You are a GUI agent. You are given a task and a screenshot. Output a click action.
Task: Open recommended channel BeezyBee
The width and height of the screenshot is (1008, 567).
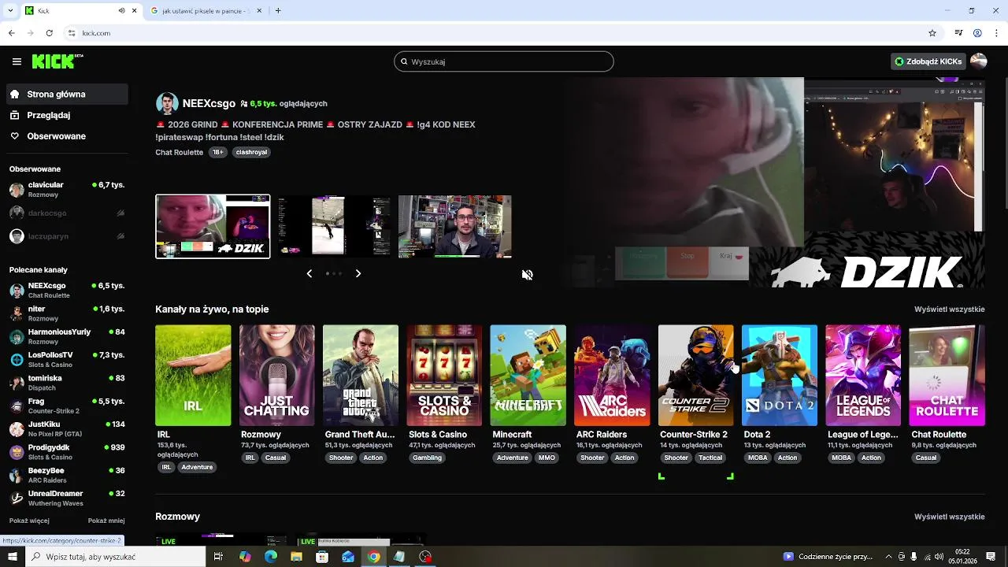(x=67, y=476)
